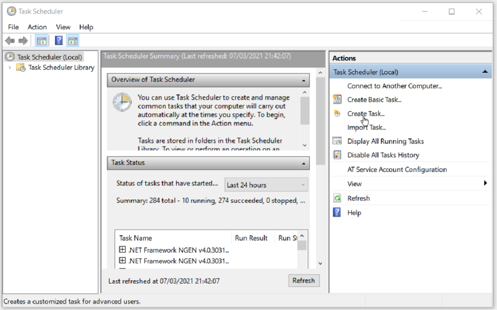Open AT Service Account Configuration
Viewport: 497px width, 310px height.
(397, 169)
